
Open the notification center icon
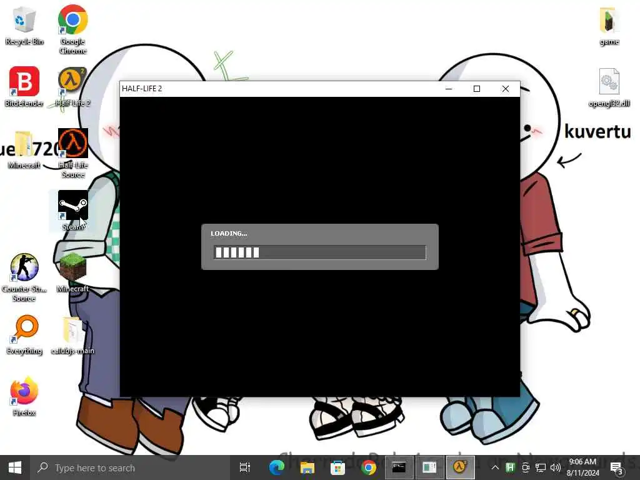(616, 467)
